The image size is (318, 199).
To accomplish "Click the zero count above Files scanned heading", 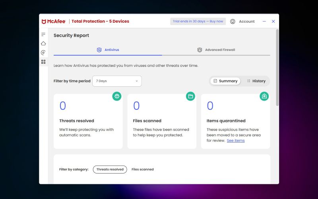I will [136, 106].
